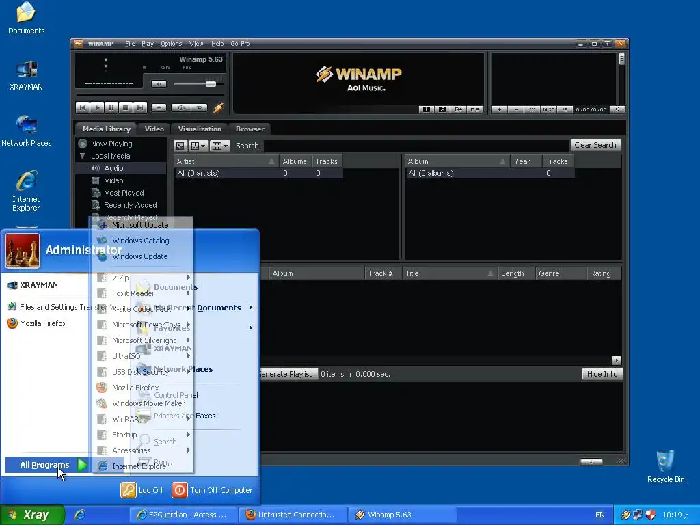Screen dimensions: 700x525
Task: Switch to the Browser tab
Action: point(250,129)
